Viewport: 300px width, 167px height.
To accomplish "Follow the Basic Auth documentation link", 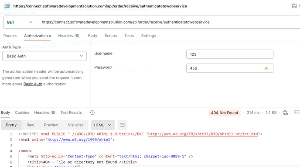I will [x=33, y=84].
